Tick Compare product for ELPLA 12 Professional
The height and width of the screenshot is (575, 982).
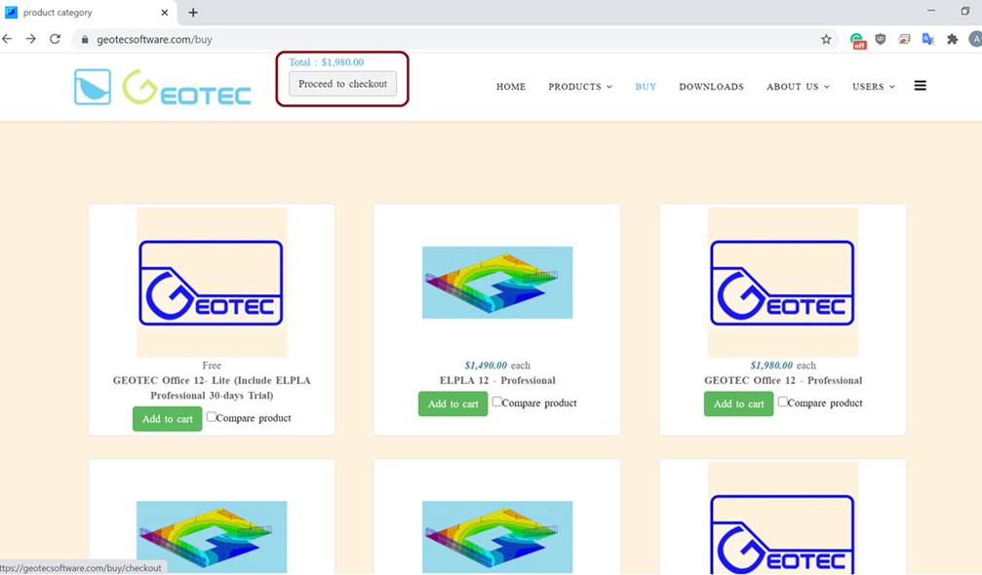coord(497,402)
